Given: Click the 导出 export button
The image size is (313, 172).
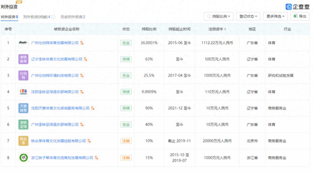Looking at the screenshot, I should (x=300, y=16).
